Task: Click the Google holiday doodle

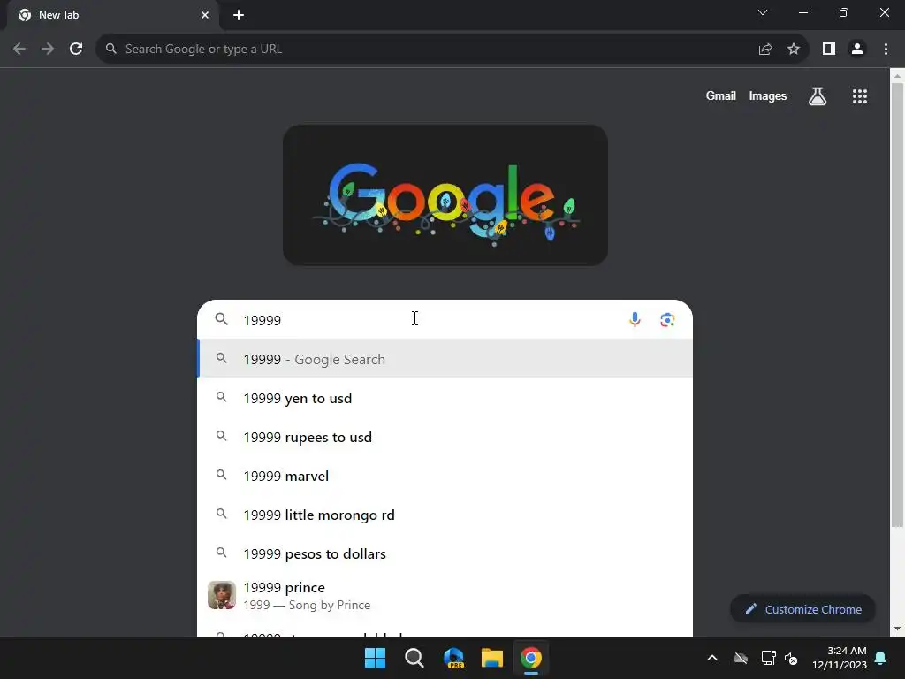Action: point(445,195)
